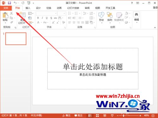Click the Copy icon in clipboard group
The width and height of the screenshot is (158, 118).
click(x=11, y=18)
